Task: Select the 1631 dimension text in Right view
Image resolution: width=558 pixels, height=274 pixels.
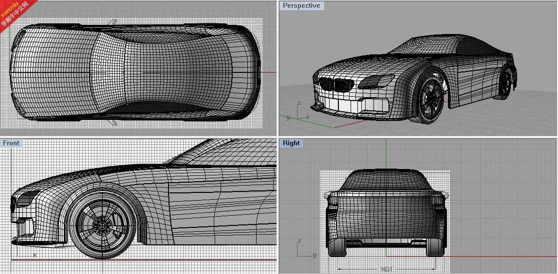Action: point(386,270)
